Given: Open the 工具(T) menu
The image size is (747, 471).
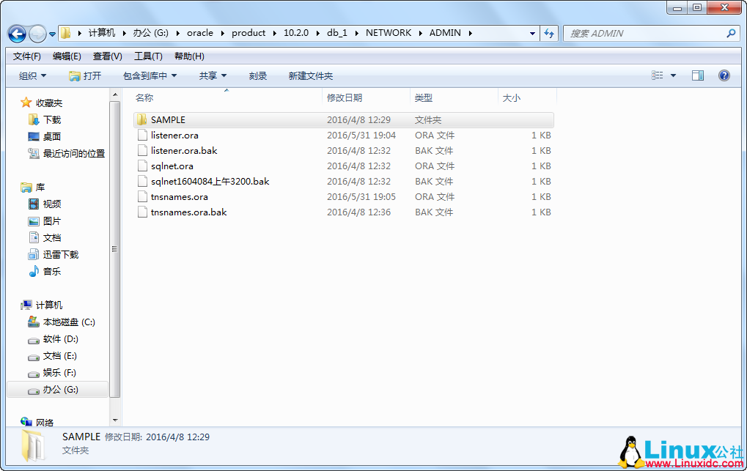Looking at the screenshot, I should pos(148,56).
